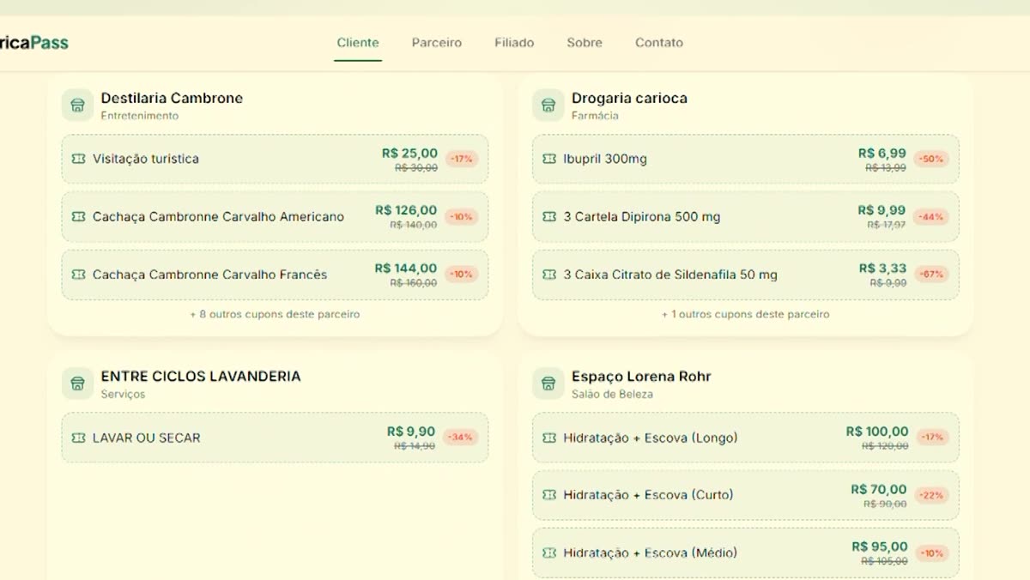Go to the Sobre tab
This screenshot has height=580, width=1030.
click(x=585, y=43)
